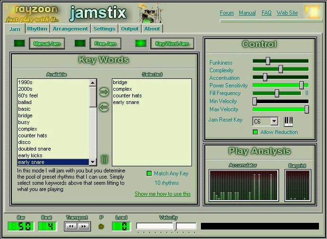This screenshot has height=239, width=327.
Task: Open the Web Site link
Action: point(287,13)
